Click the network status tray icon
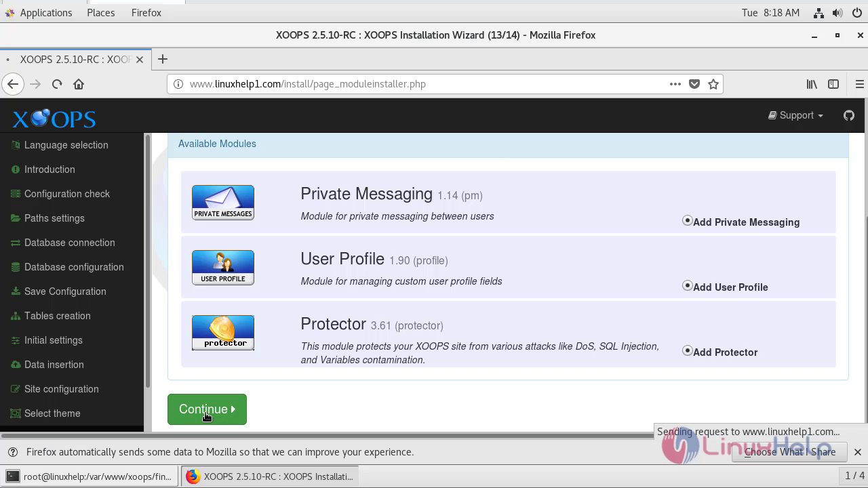The image size is (868, 488). [818, 13]
